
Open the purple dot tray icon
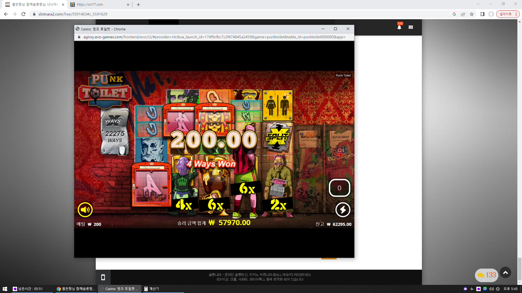[478, 289]
